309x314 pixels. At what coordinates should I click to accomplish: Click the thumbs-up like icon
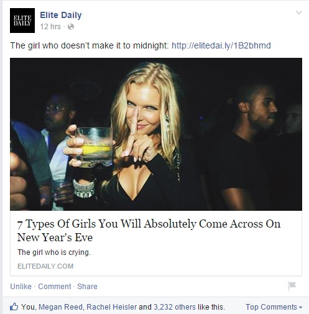(14, 307)
